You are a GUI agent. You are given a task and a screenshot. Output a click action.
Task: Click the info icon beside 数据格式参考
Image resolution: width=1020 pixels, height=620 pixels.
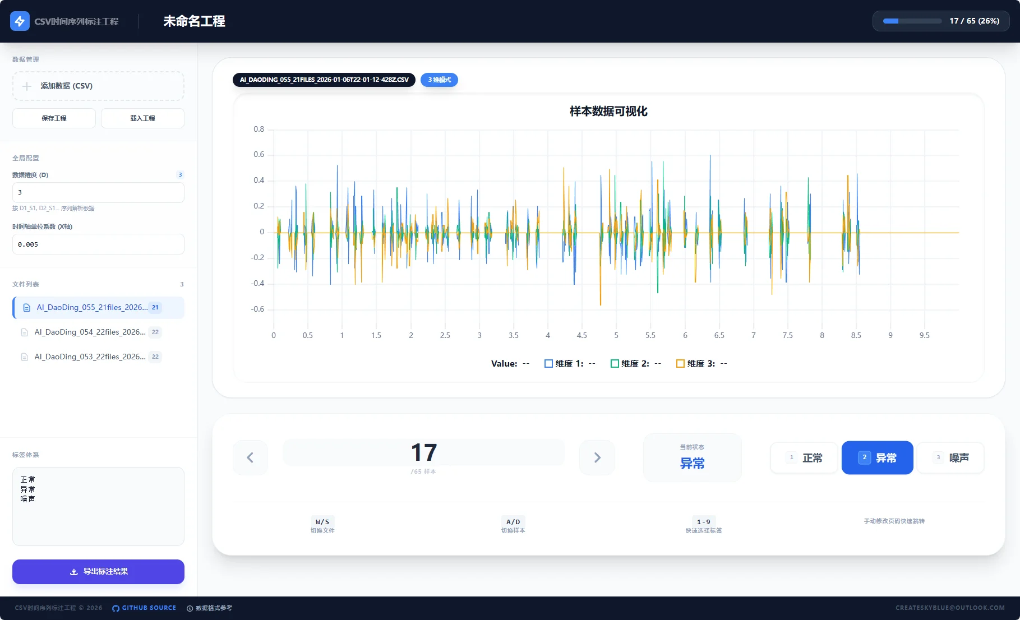point(190,608)
